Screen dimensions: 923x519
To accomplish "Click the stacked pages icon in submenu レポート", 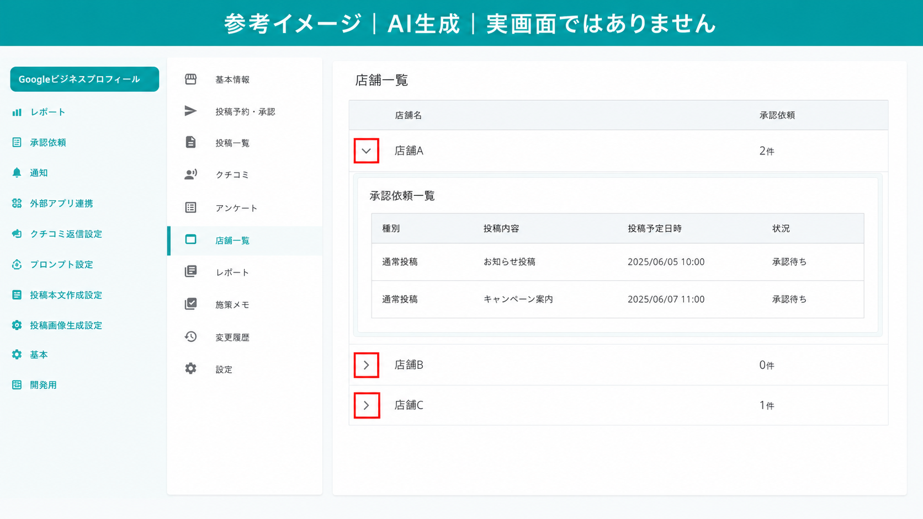I will [190, 271].
